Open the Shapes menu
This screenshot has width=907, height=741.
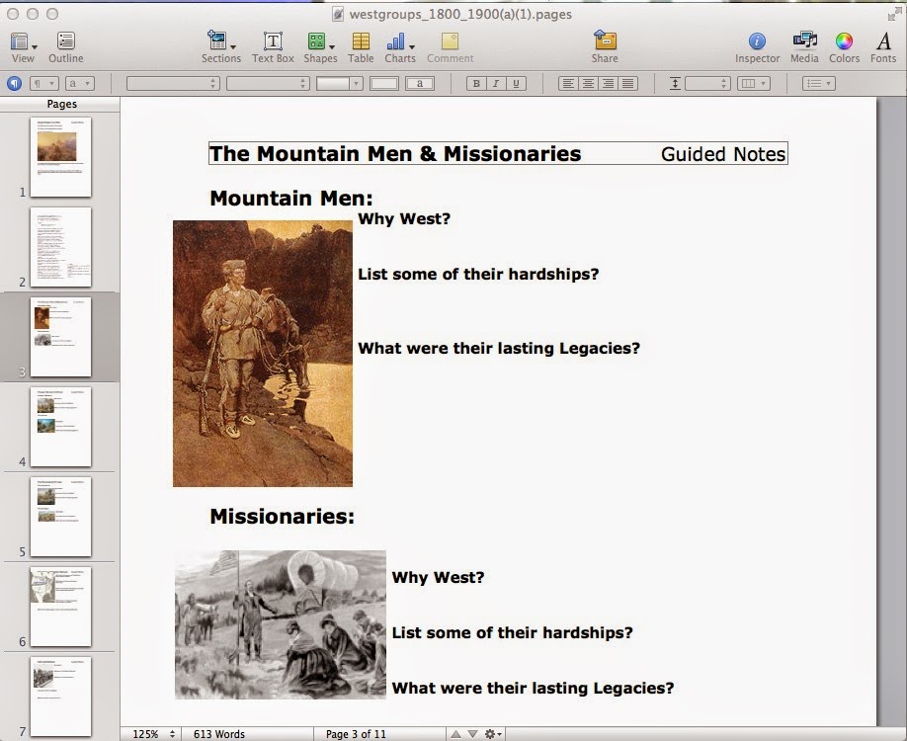pyautogui.click(x=320, y=46)
